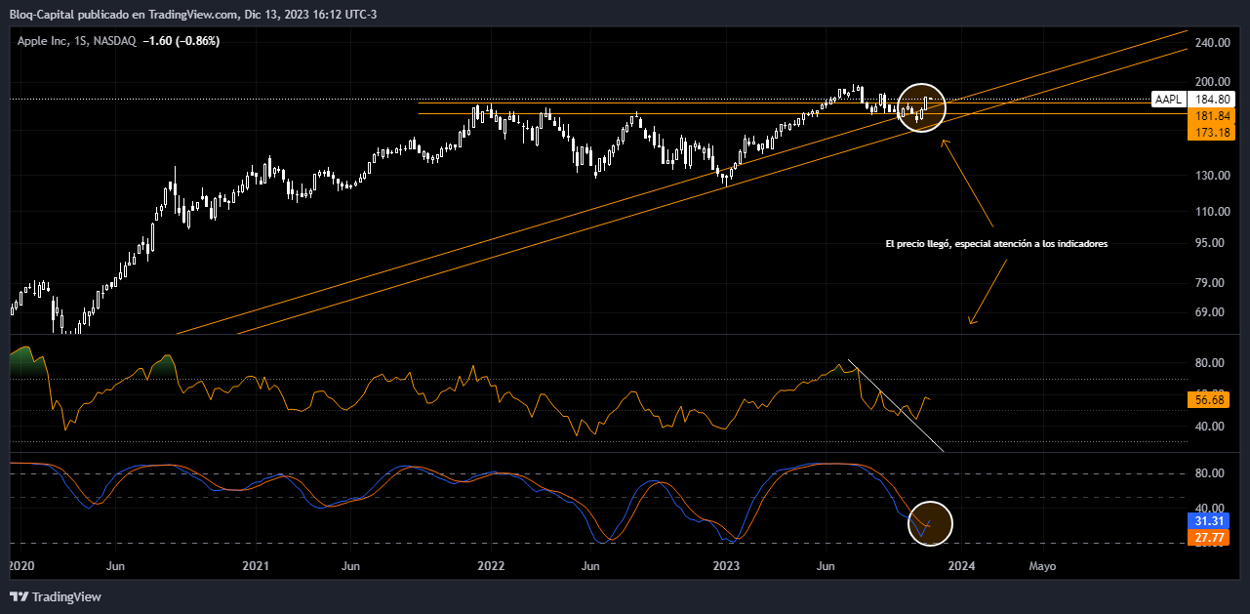Open the Bloq-Capital published header text
1250x614 pixels.
[x=192, y=16]
